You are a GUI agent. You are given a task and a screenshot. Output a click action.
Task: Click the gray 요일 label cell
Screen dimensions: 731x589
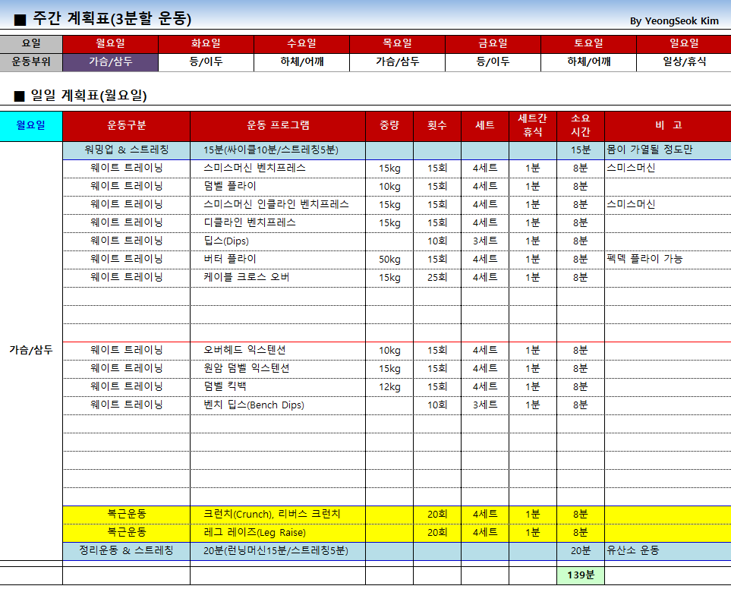(31, 44)
